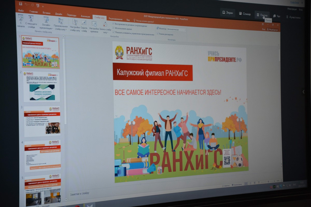Select Slide Sorter view icon

click(x=250, y=183)
